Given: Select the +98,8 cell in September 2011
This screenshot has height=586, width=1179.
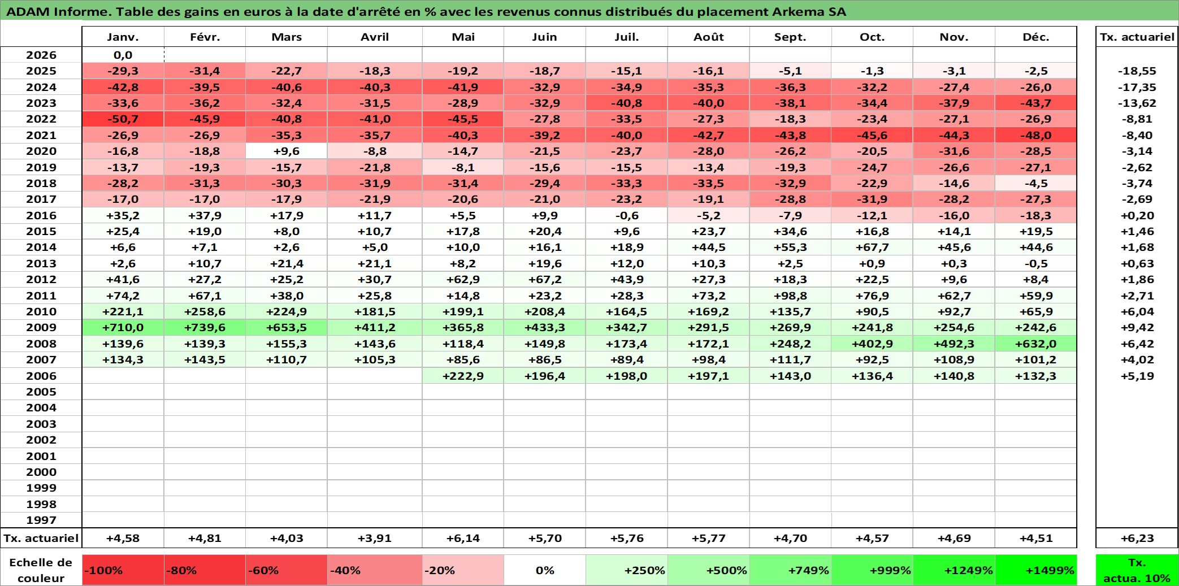Looking at the screenshot, I should pos(791,296).
